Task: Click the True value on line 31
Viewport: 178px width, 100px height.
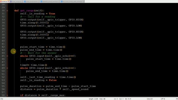Action: click(52, 14)
